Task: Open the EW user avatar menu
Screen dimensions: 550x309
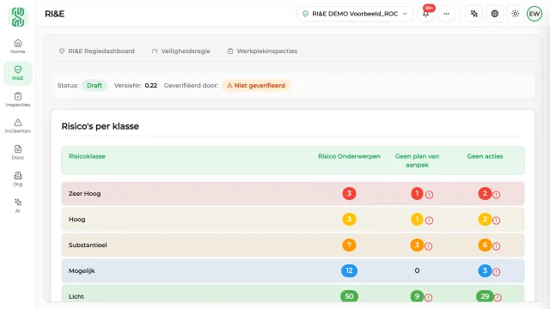Action: (x=535, y=14)
